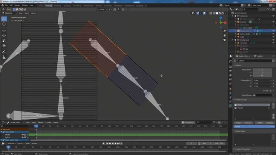Hide Lattice_Arm_L via its eye icon
The width and height of the screenshot is (276, 155).
click(273, 31)
